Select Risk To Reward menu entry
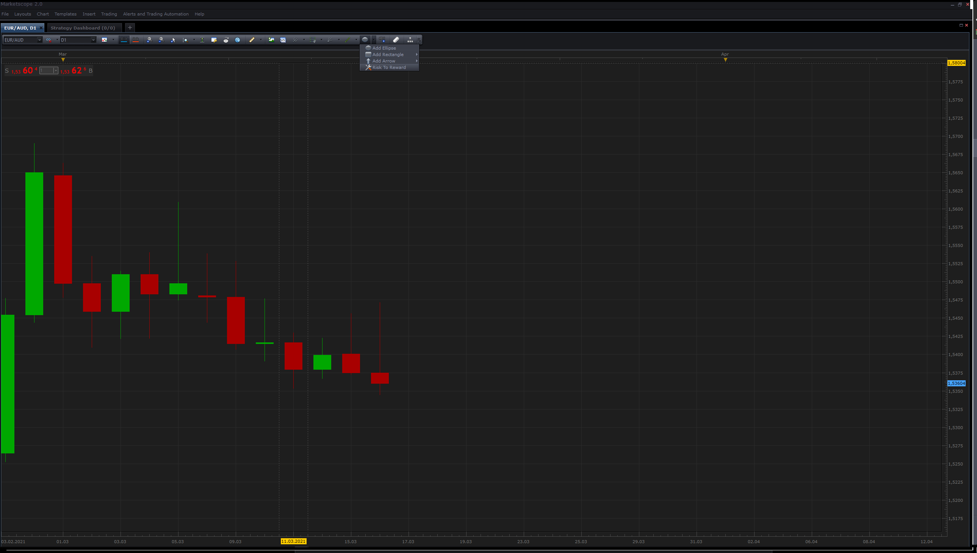This screenshot has height=553, width=977. coord(390,67)
